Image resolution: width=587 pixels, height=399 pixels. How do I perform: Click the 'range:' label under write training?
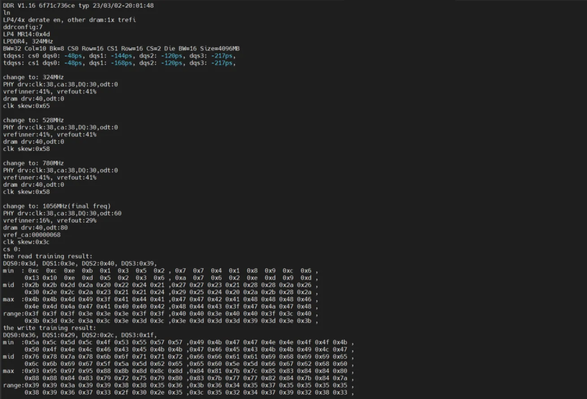(x=14, y=385)
